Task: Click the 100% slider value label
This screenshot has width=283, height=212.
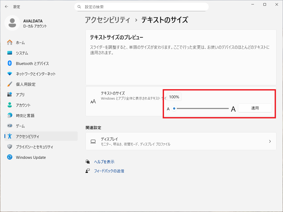Action: pos(174,97)
